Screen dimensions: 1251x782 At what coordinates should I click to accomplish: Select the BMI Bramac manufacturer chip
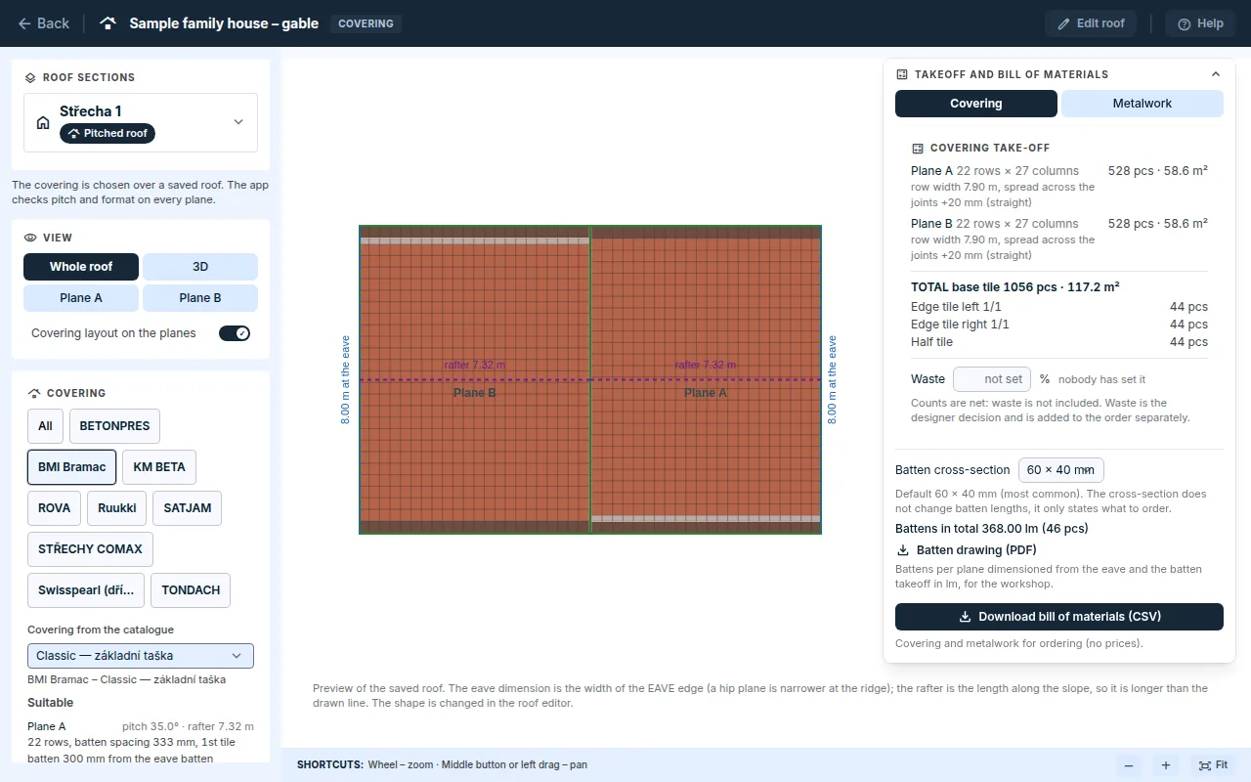72,467
